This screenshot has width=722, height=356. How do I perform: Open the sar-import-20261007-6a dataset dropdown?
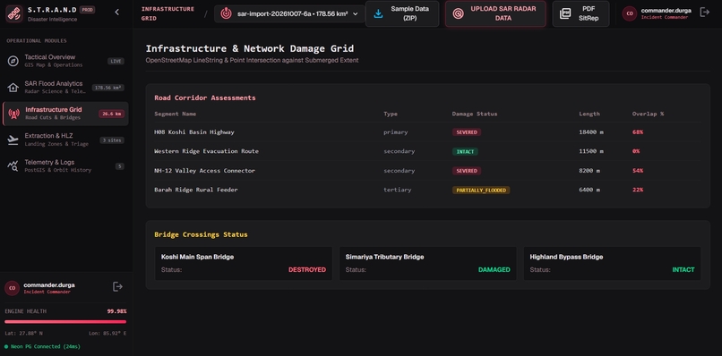tap(288, 13)
